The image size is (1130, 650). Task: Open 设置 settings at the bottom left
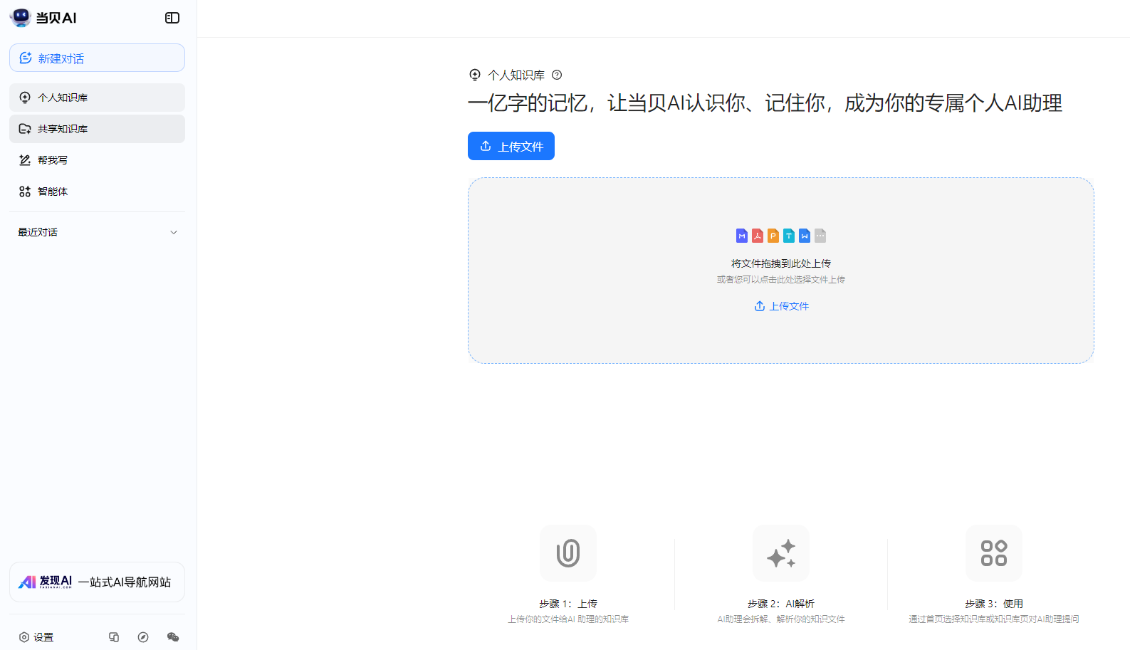point(36,637)
